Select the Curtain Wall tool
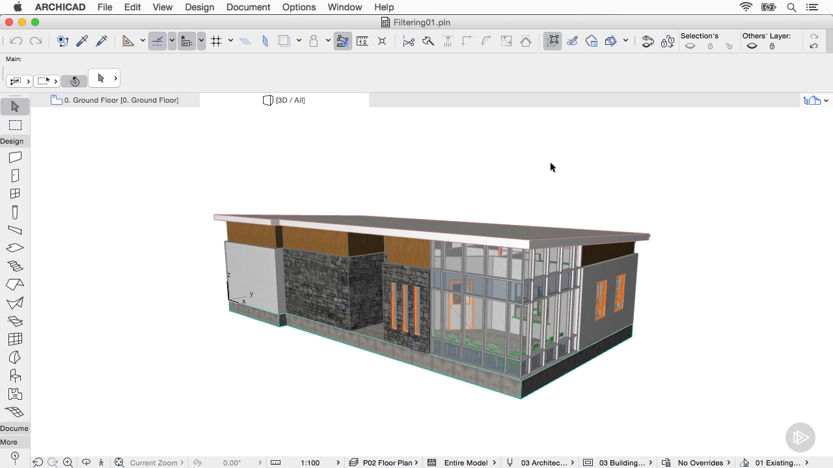Screen dimensions: 833x468 point(15,339)
